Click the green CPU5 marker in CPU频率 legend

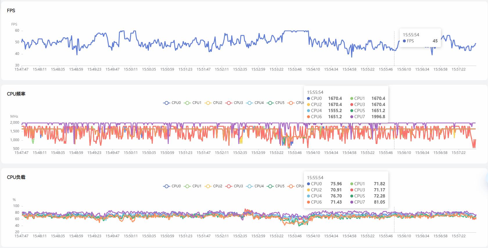pos(270,103)
